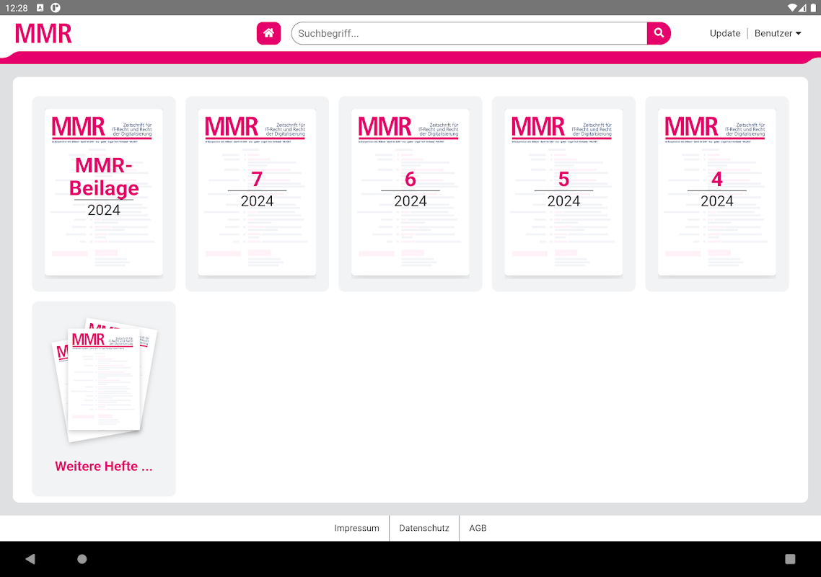The width and height of the screenshot is (821, 577).
Task: Open issue 7 2024 cover
Action: point(257,194)
